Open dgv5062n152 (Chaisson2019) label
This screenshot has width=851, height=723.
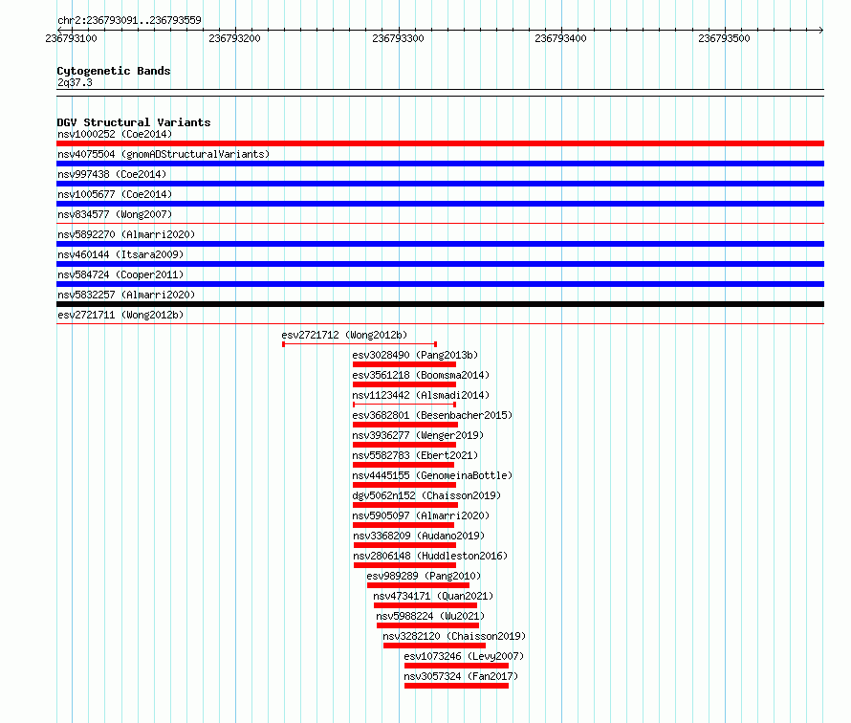point(426,495)
